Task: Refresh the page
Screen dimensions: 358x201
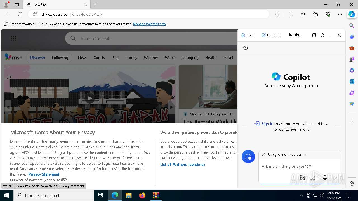Action: 20,14
